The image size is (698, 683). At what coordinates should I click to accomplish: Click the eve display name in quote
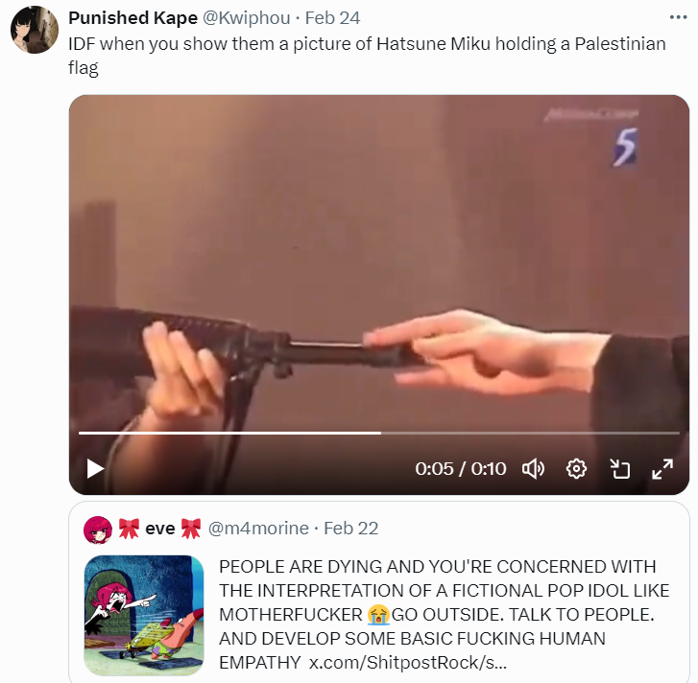click(159, 529)
